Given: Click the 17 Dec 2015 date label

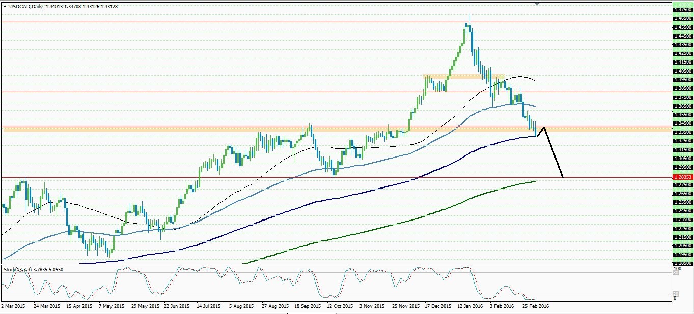Looking at the screenshot, I should 438,306.
